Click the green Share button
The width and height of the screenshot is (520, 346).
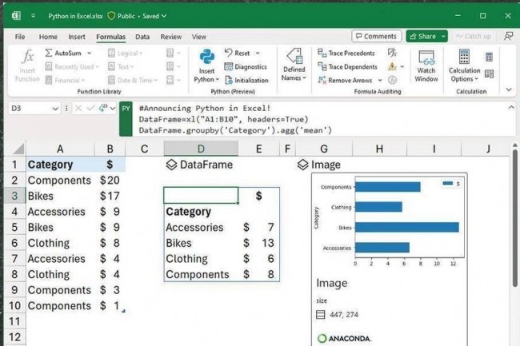426,36
